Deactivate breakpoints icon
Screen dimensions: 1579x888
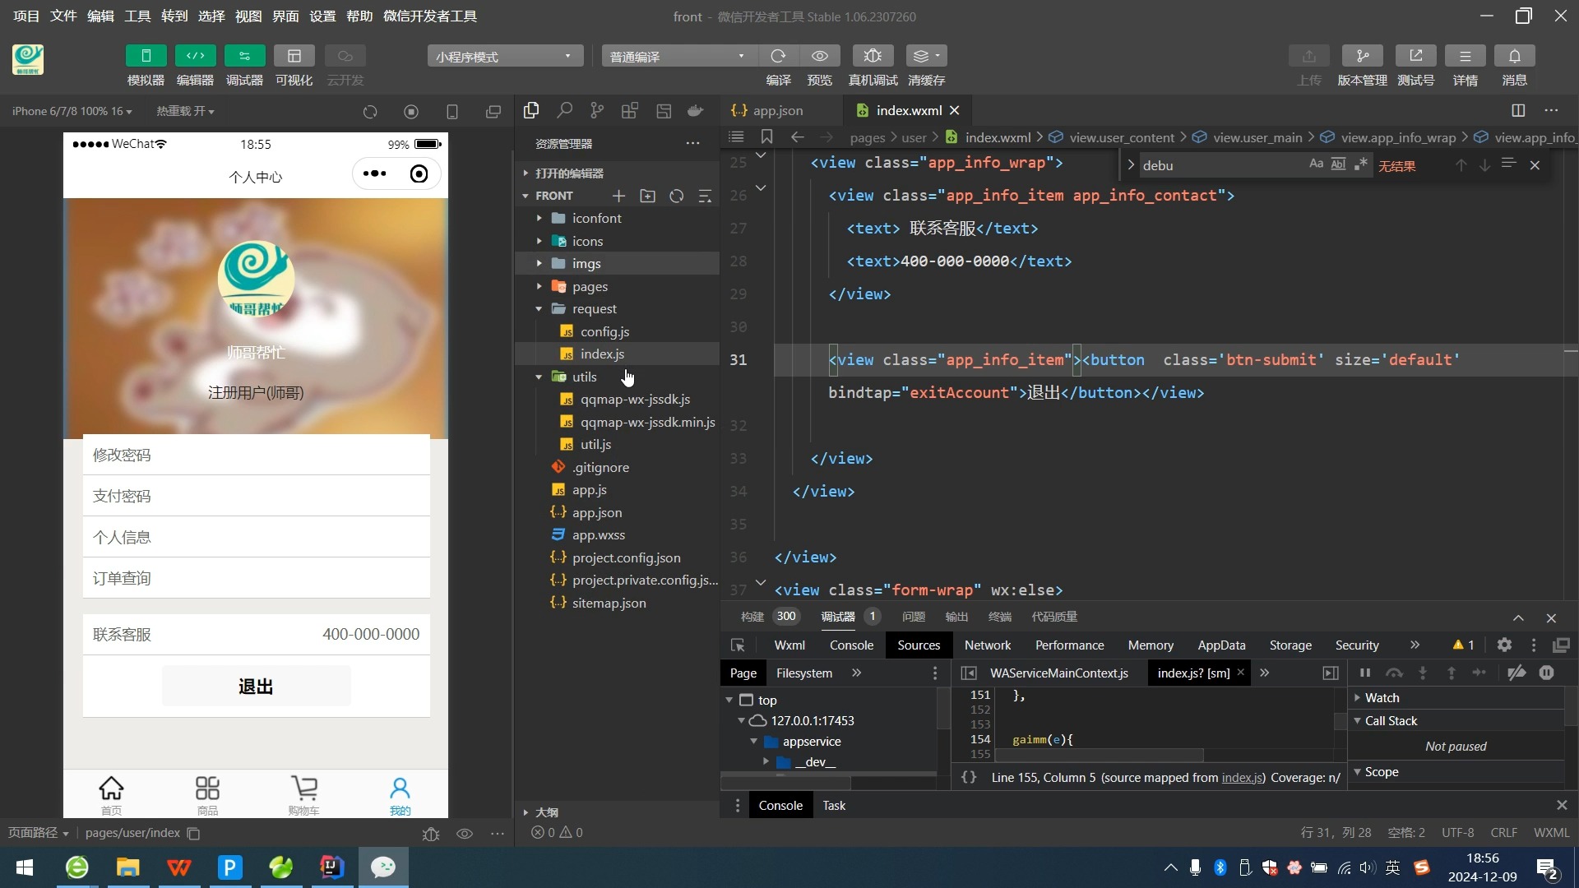click(1516, 673)
